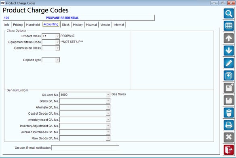Viewport: 236px width, 158px height.
Task: Expand the Accrued Purchases G/L No. dropdown
Action: click(108, 132)
